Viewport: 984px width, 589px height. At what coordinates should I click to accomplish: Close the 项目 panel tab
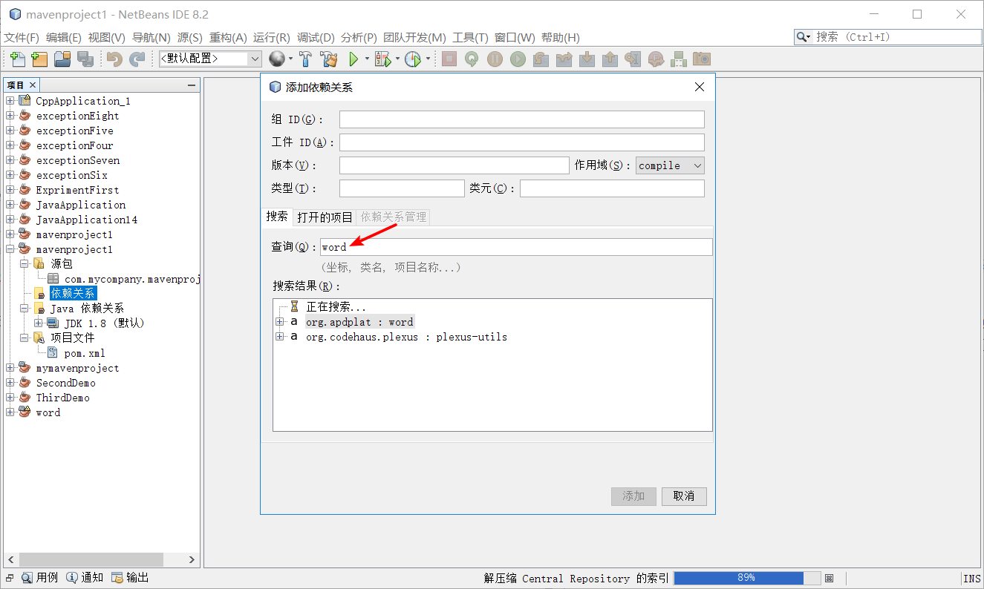coord(33,85)
